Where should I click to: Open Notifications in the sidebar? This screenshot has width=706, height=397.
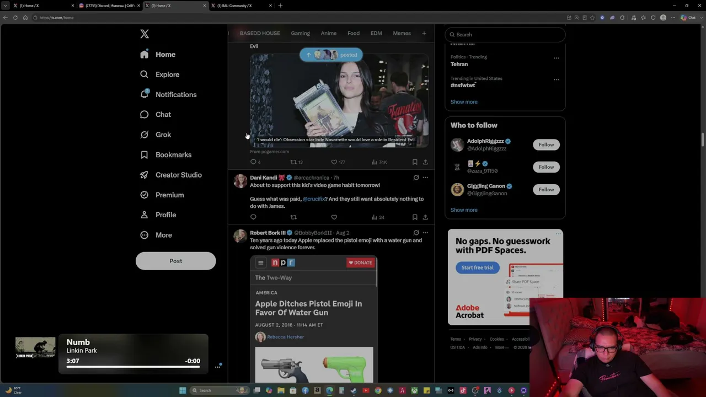168,94
